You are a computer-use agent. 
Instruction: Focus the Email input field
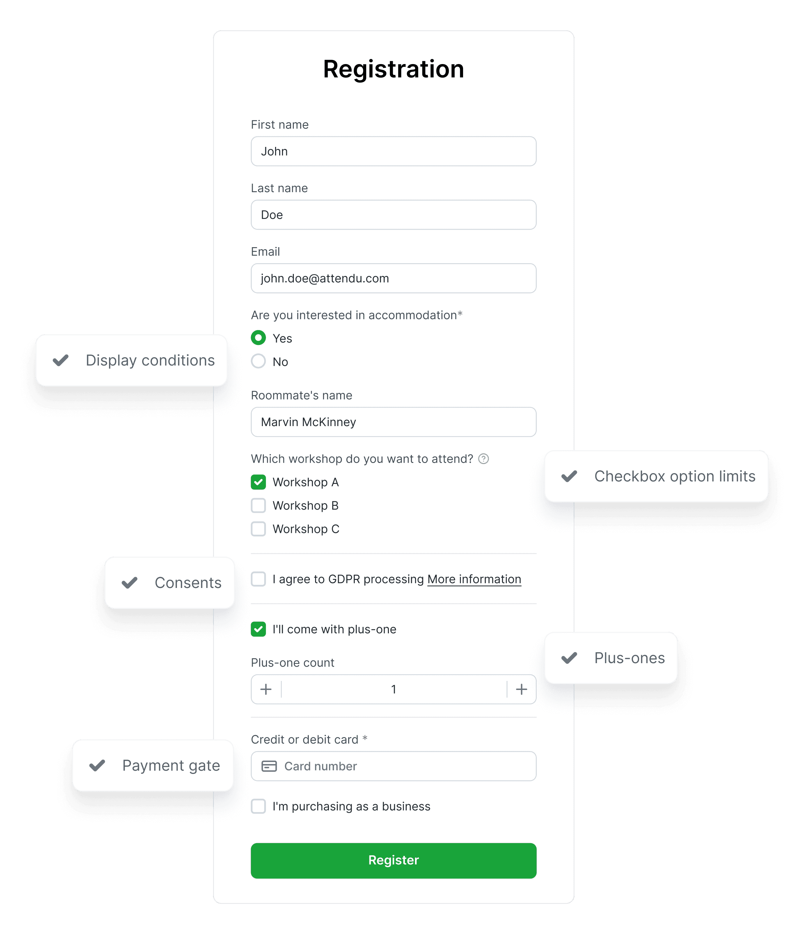pos(393,278)
